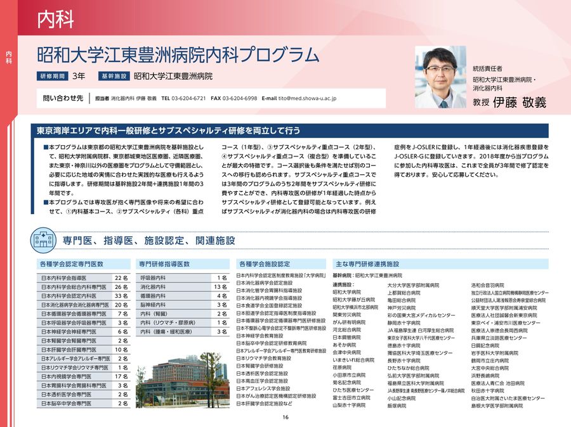Select the 各種学会認定専門医数 column header

(x=83, y=264)
